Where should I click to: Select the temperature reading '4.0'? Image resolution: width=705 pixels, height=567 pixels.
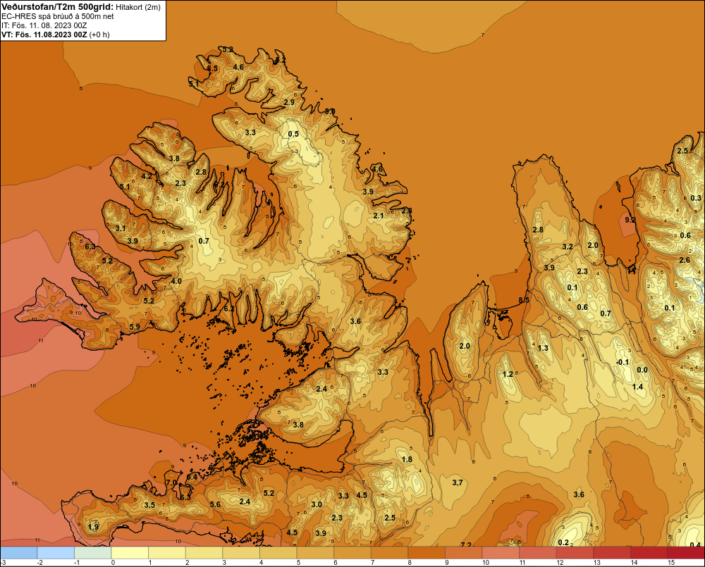point(176,281)
